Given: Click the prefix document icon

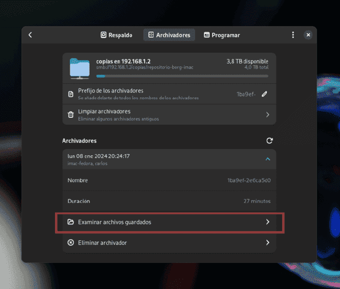Looking at the screenshot, I should (71, 94).
